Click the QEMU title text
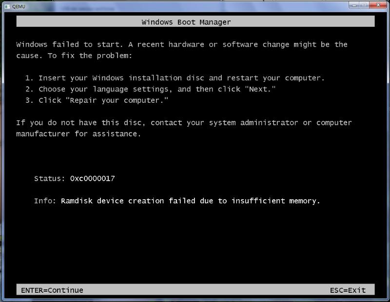The height and width of the screenshot is (302, 390). [18, 6]
